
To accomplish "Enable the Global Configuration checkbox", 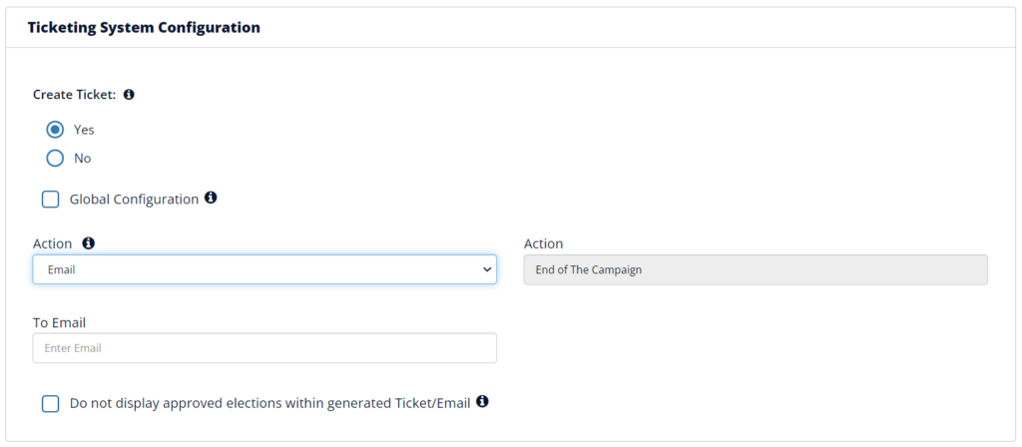I will click(50, 200).
